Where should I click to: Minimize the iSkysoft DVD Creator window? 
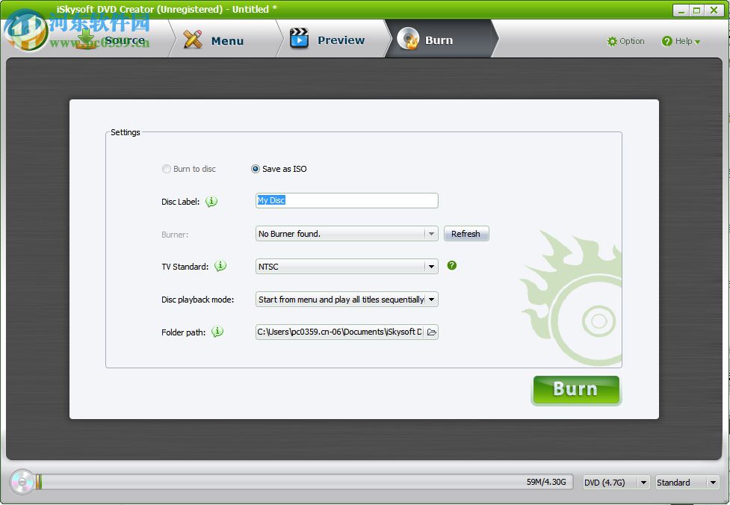tap(681, 10)
